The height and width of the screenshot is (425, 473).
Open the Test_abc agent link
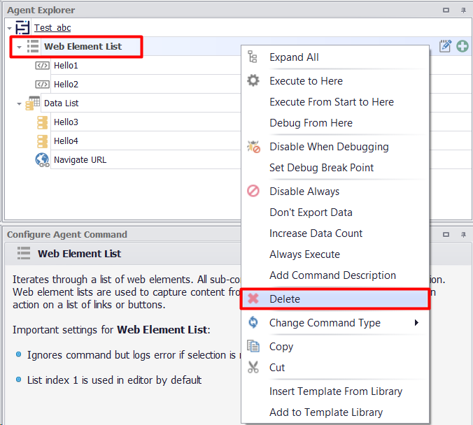coord(52,28)
